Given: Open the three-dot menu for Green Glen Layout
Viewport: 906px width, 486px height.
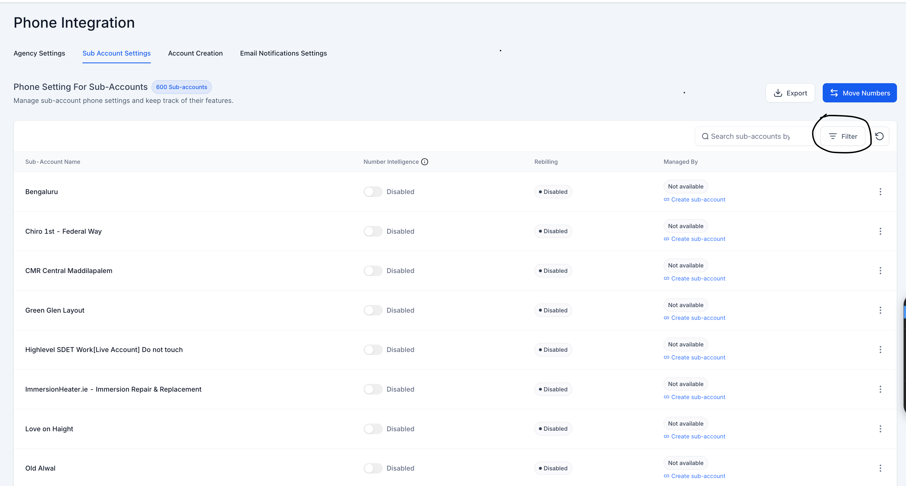Looking at the screenshot, I should click(x=880, y=310).
